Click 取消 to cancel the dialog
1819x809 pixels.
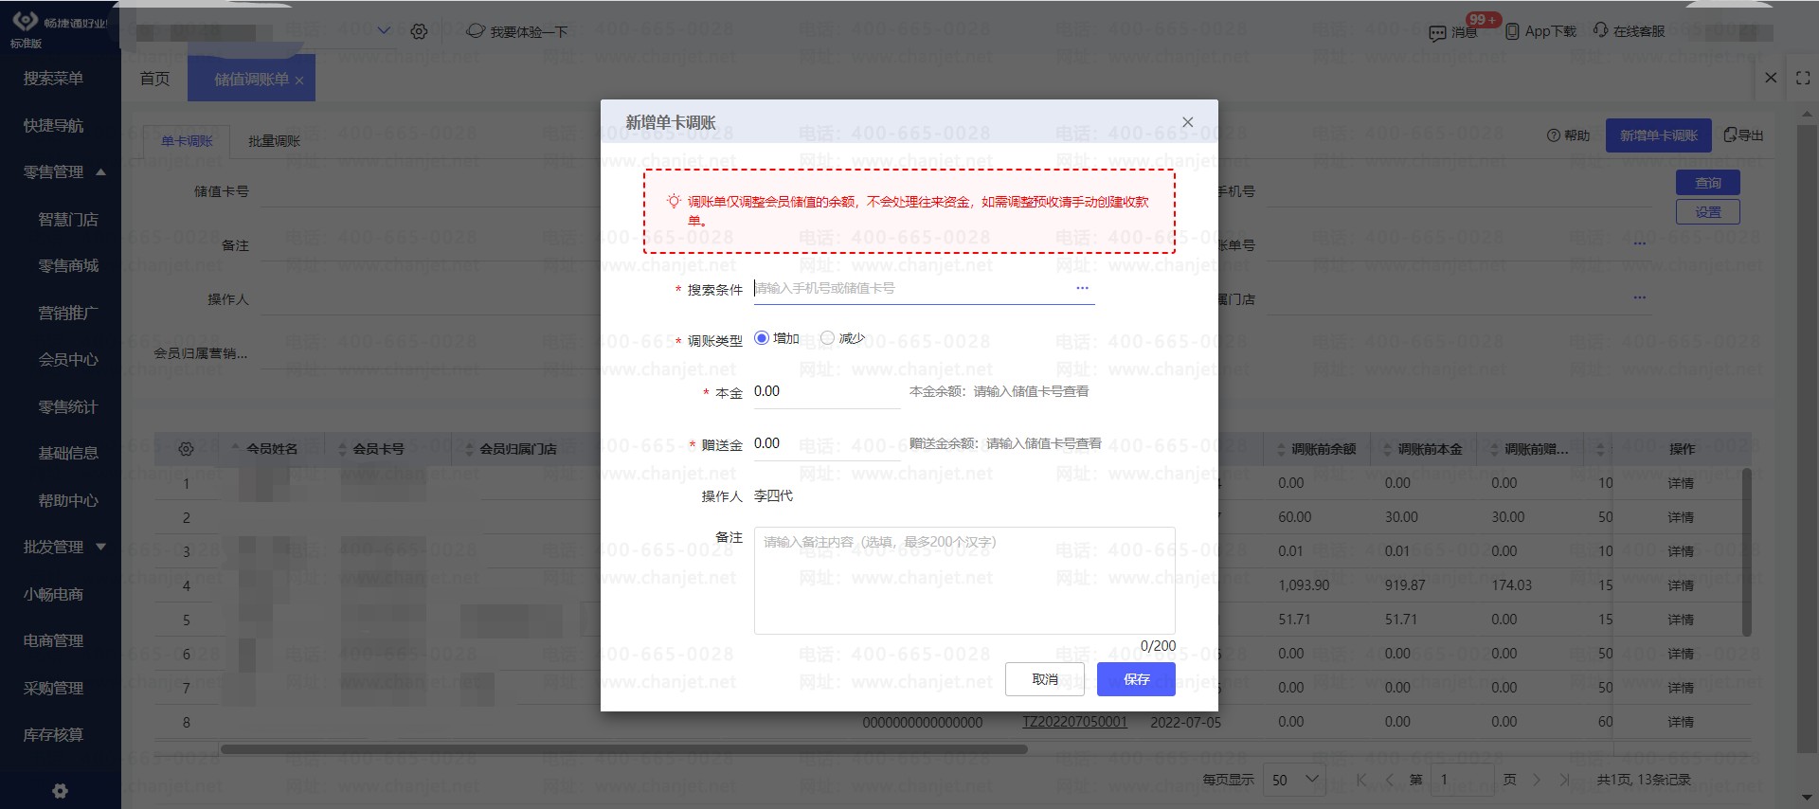[1045, 679]
